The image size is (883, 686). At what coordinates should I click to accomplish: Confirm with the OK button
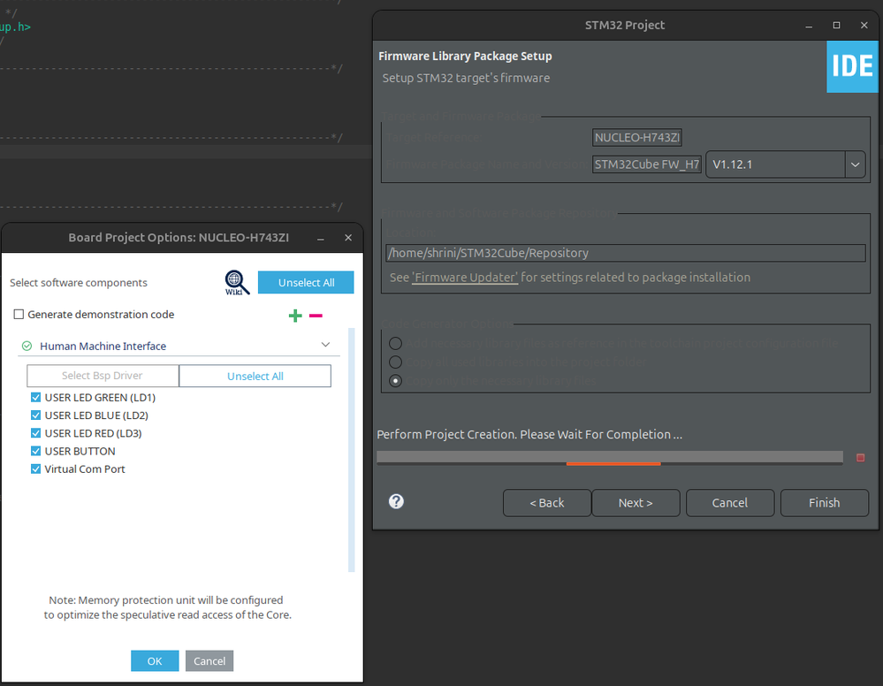[x=155, y=660]
